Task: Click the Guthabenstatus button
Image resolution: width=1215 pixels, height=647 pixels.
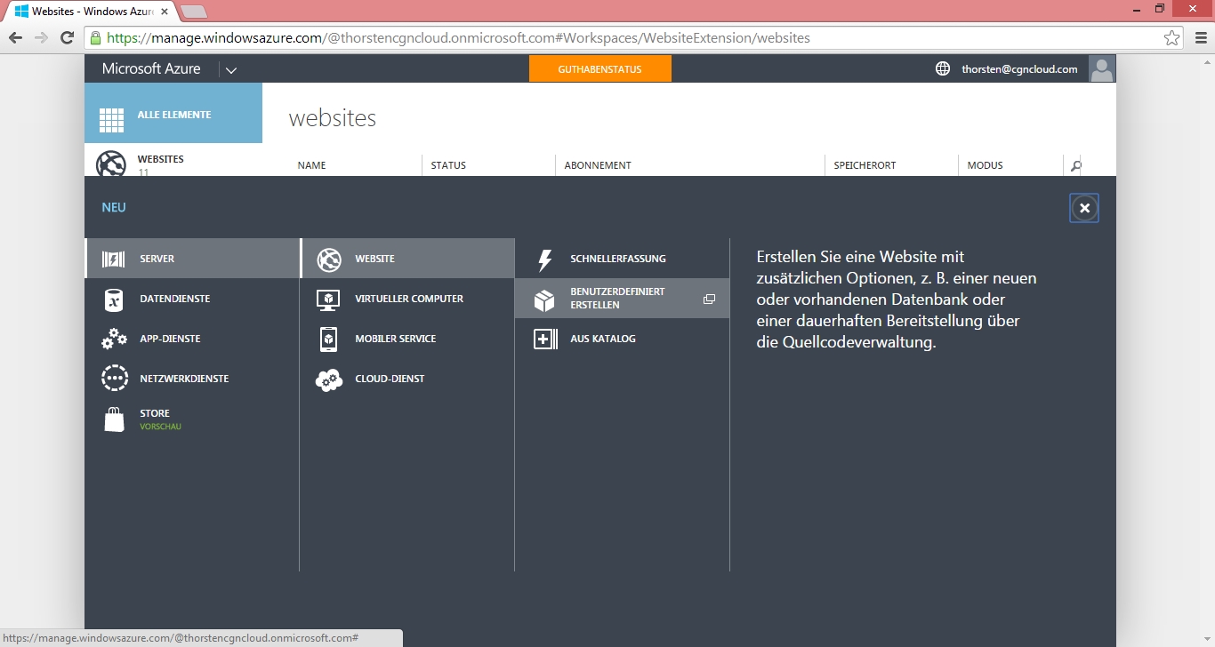Action: click(599, 69)
